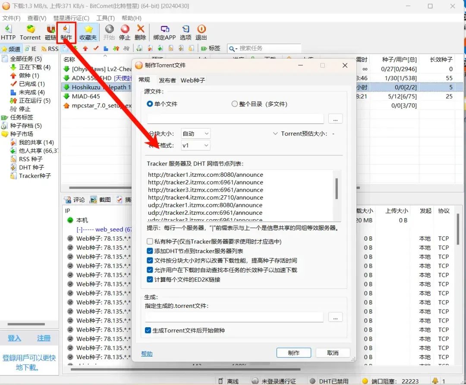Open the 查看(V) menu

coord(37,18)
